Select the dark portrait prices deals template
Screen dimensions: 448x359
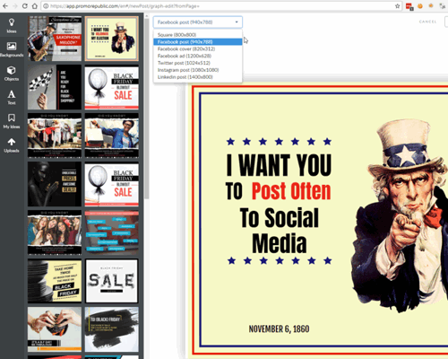pyautogui.click(x=55, y=184)
